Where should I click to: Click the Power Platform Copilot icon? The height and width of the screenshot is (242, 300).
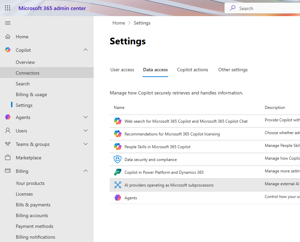pyautogui.click(x=117, y=172)
